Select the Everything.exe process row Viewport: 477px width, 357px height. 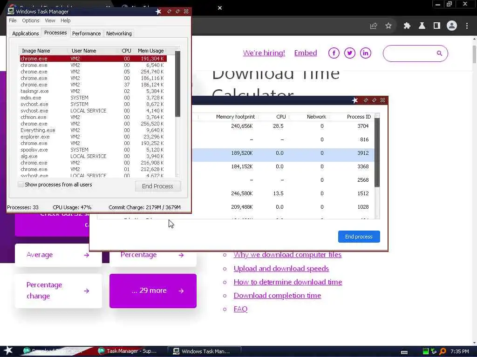click(x=93, y=130)
